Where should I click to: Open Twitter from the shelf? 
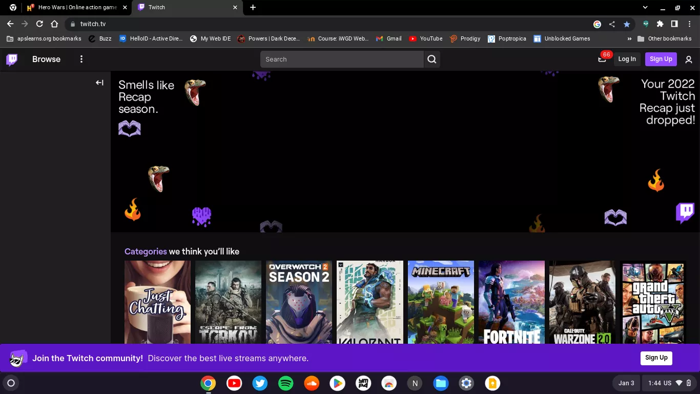pos(260,383)
